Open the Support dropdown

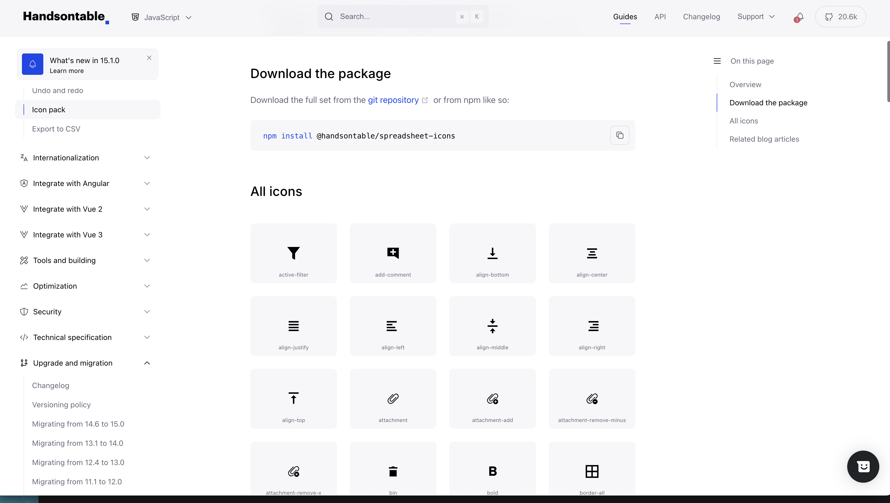point(756,17)
